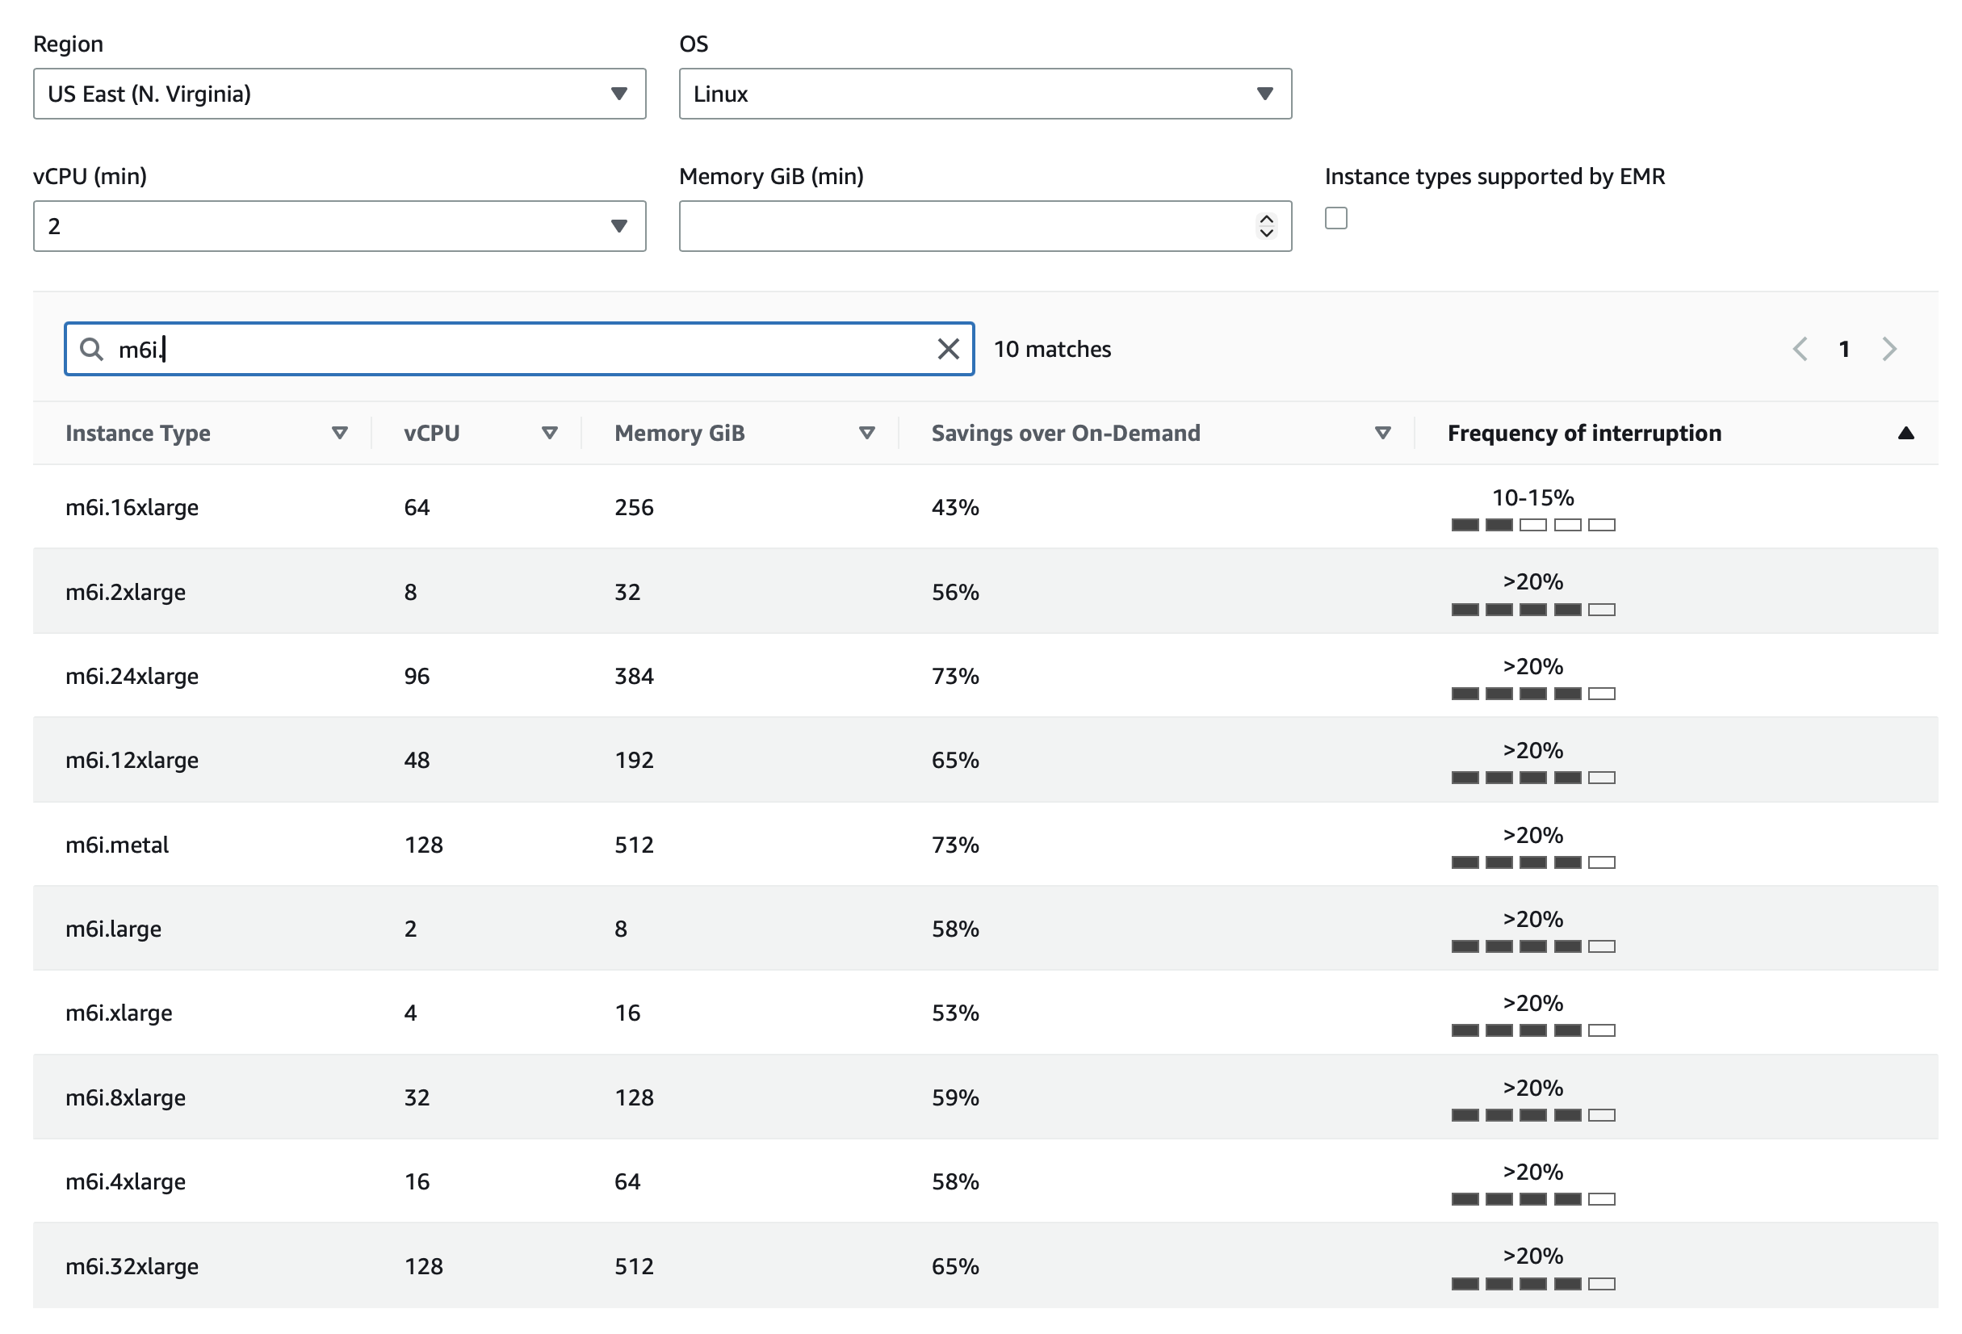Click page number 1
The image size is (1962, 1334).
click(x=1844, y=349)
